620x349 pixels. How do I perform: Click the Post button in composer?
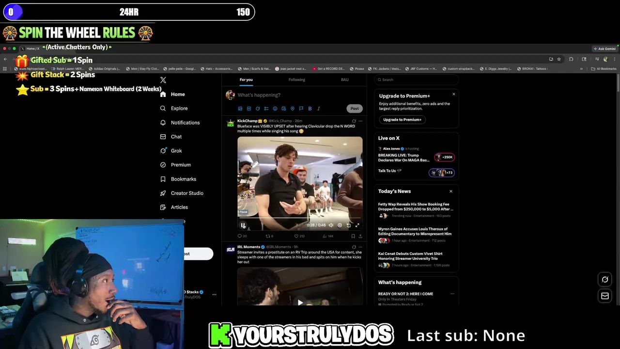click(x=355, y=109)
